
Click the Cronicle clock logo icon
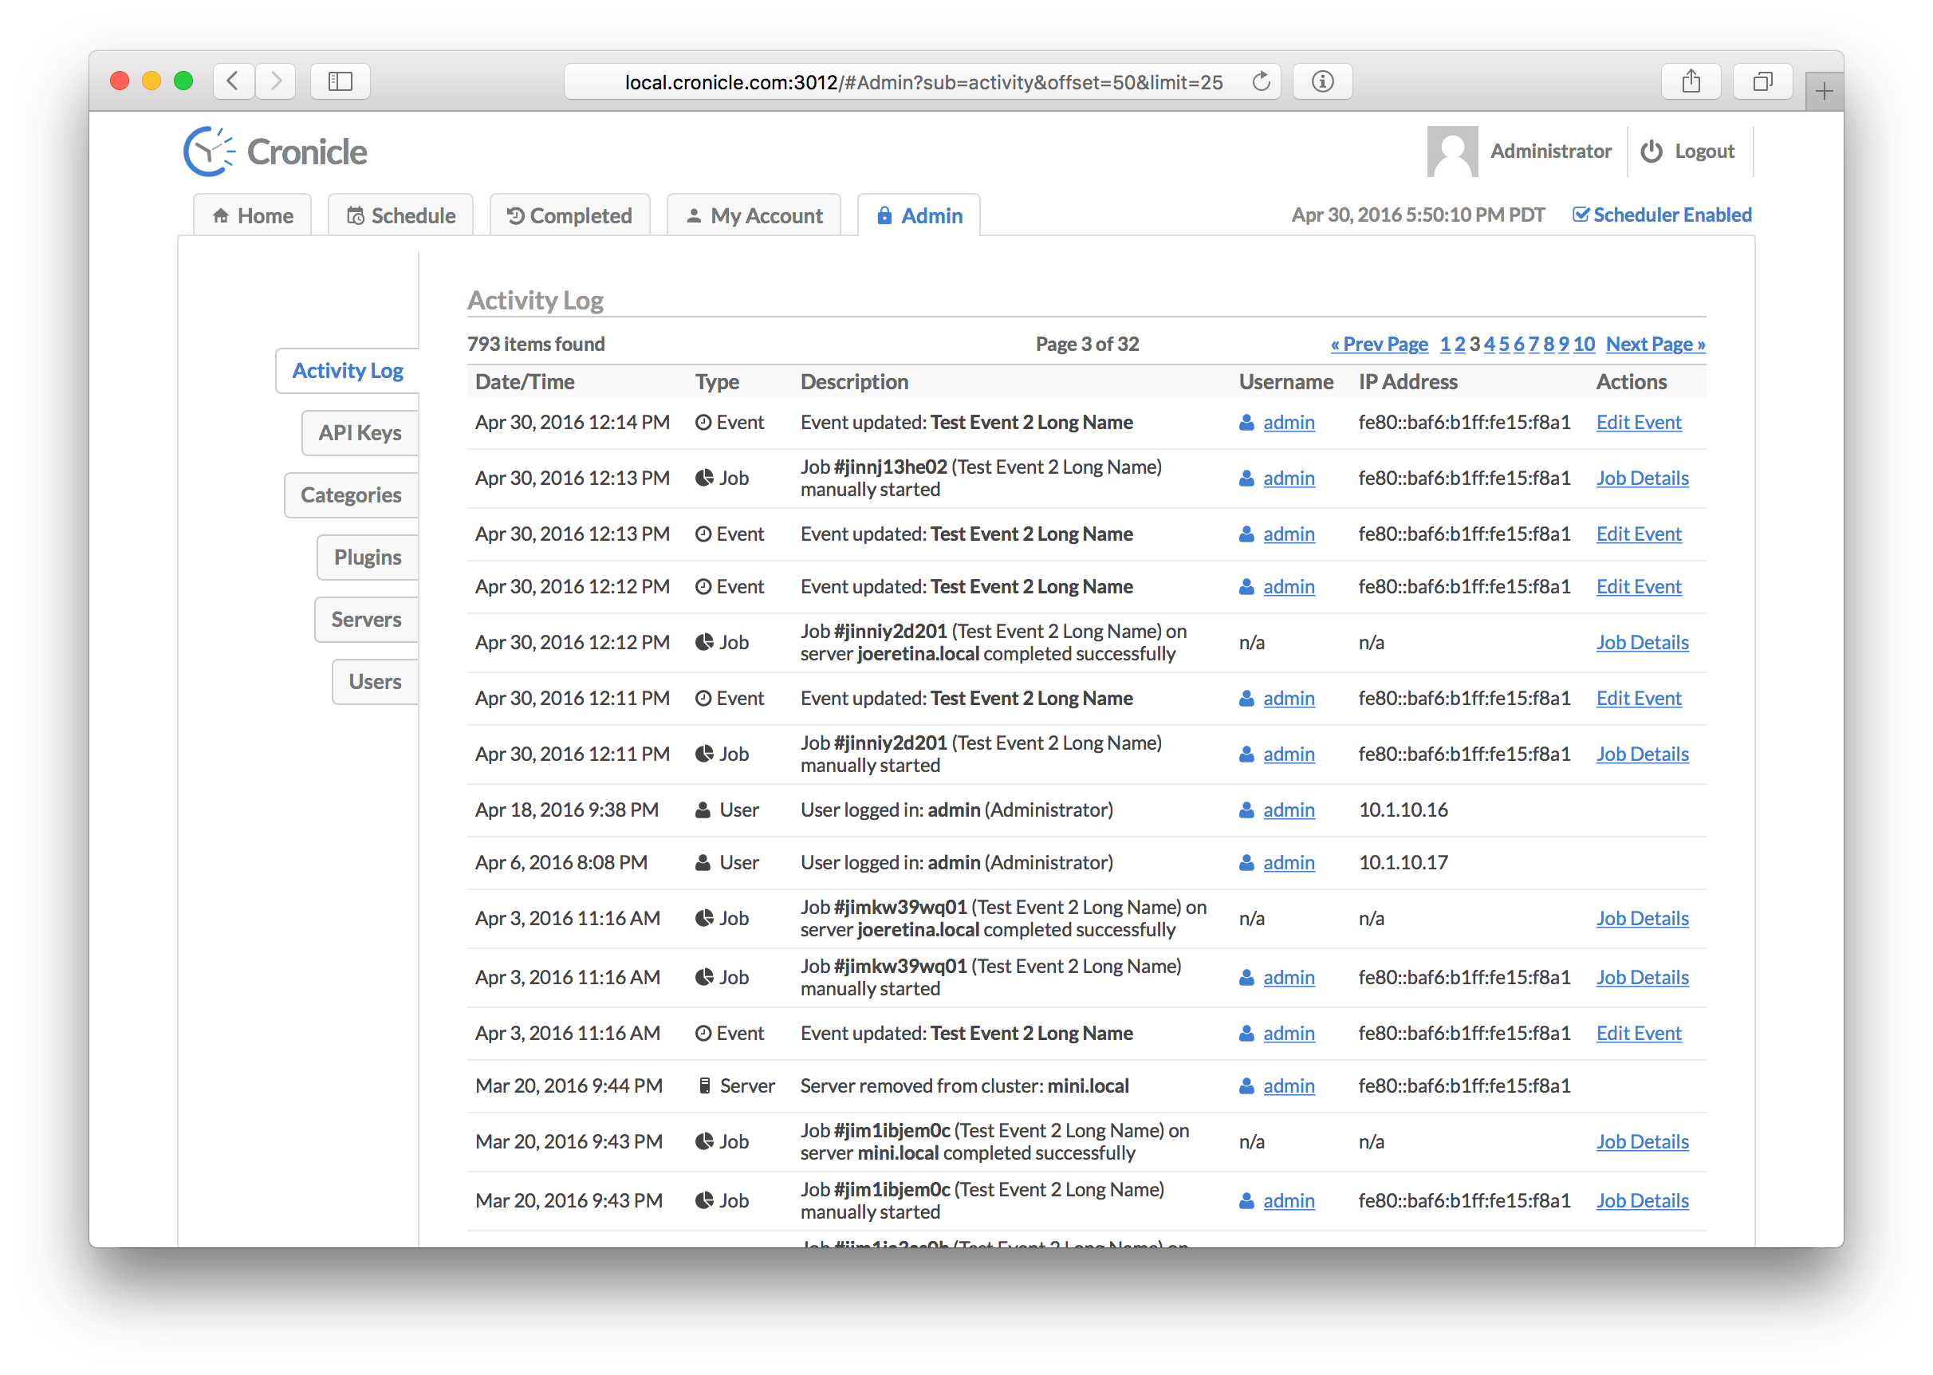click(x=208, y=152)
